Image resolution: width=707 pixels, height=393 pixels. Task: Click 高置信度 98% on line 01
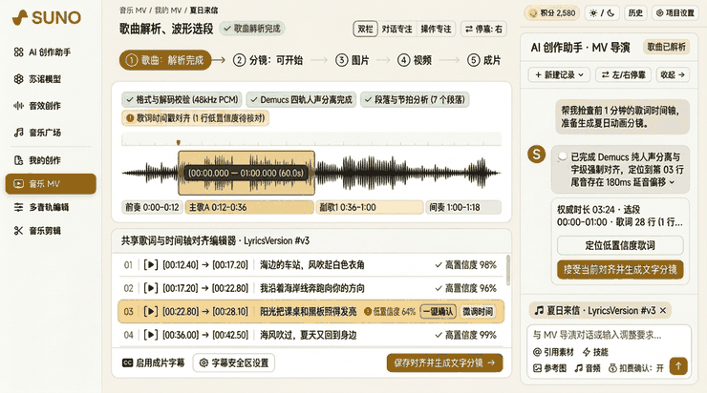pyautogui.click(x=466, y=264)
